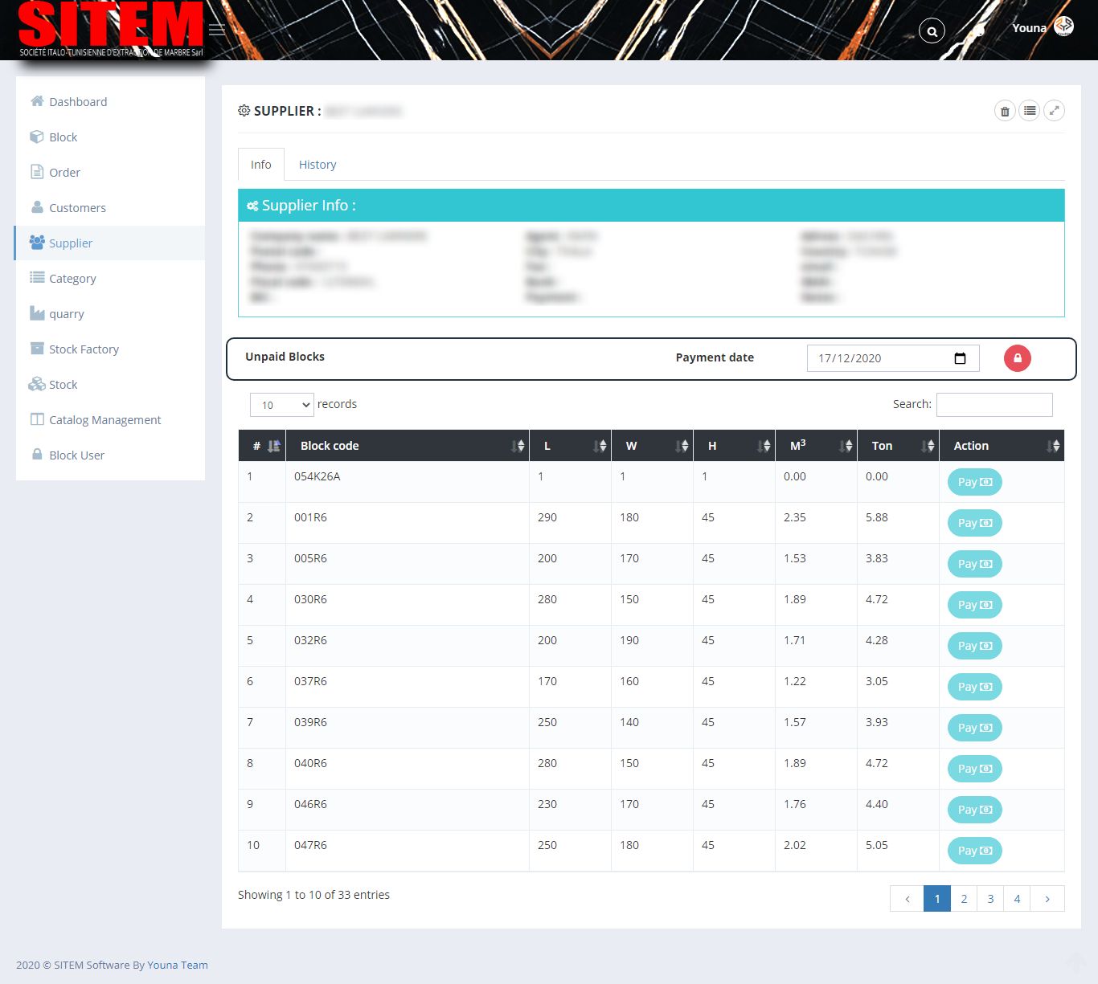1098x984 pixels.
Task: Click the red lock button
Action: (1017, 358)
